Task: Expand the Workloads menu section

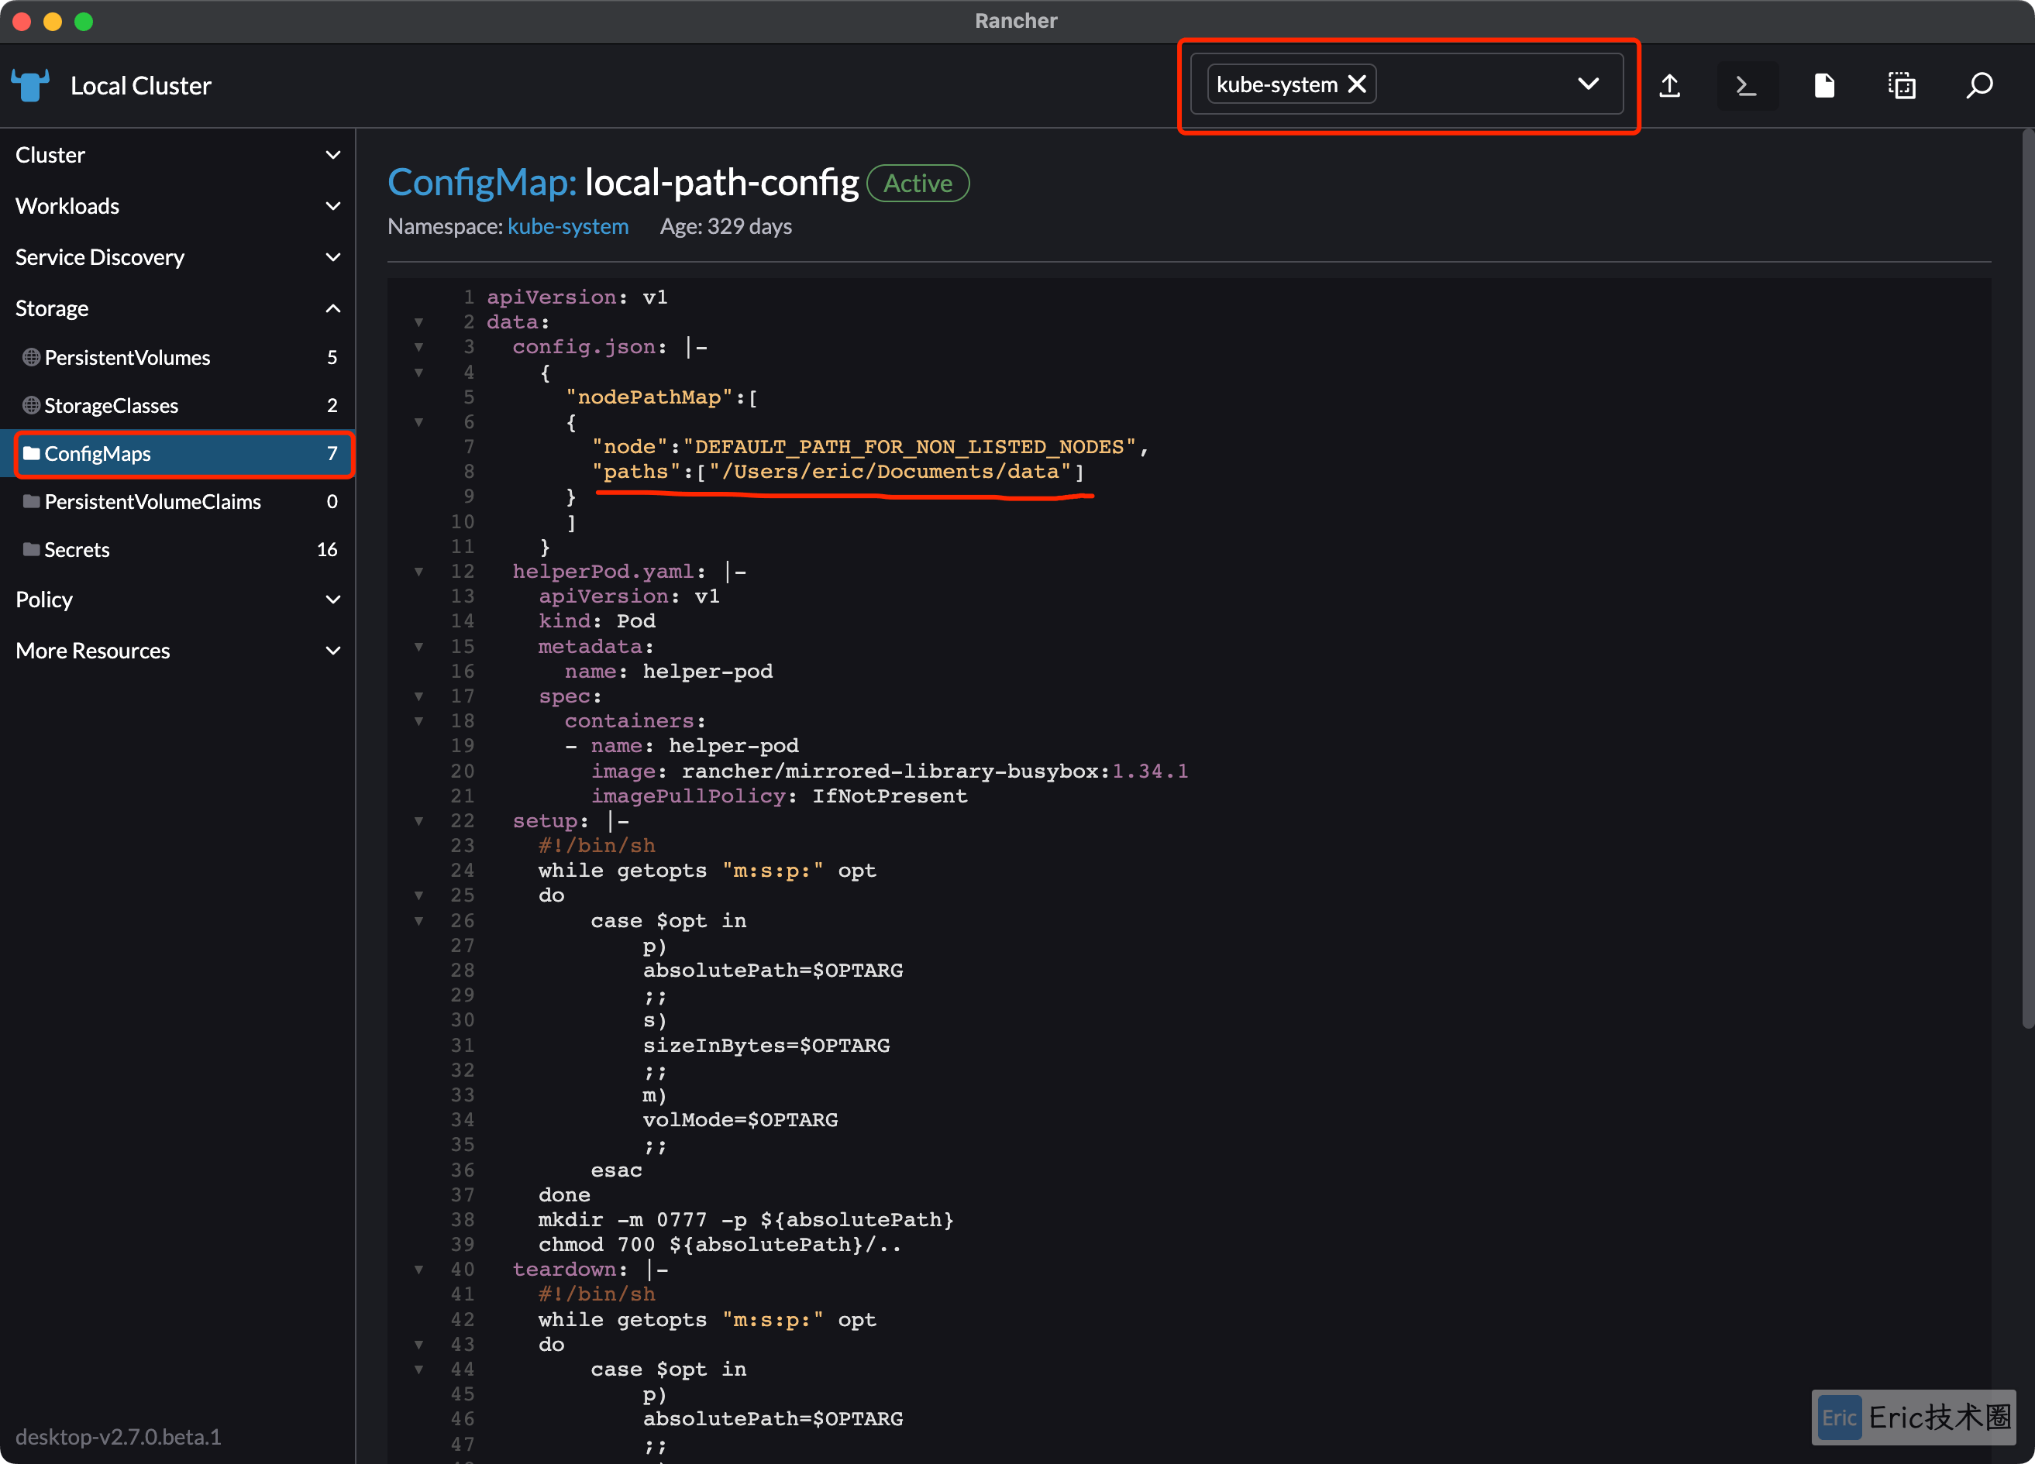Action: coord(177,205)
